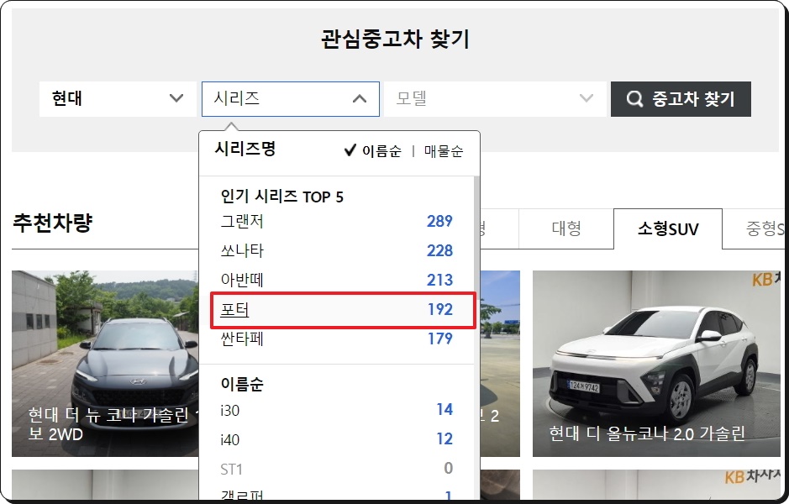The image size is (789, 504).
Task: Click the 인기 시리즈 TOP 5 label
Action: pos(281,197)
